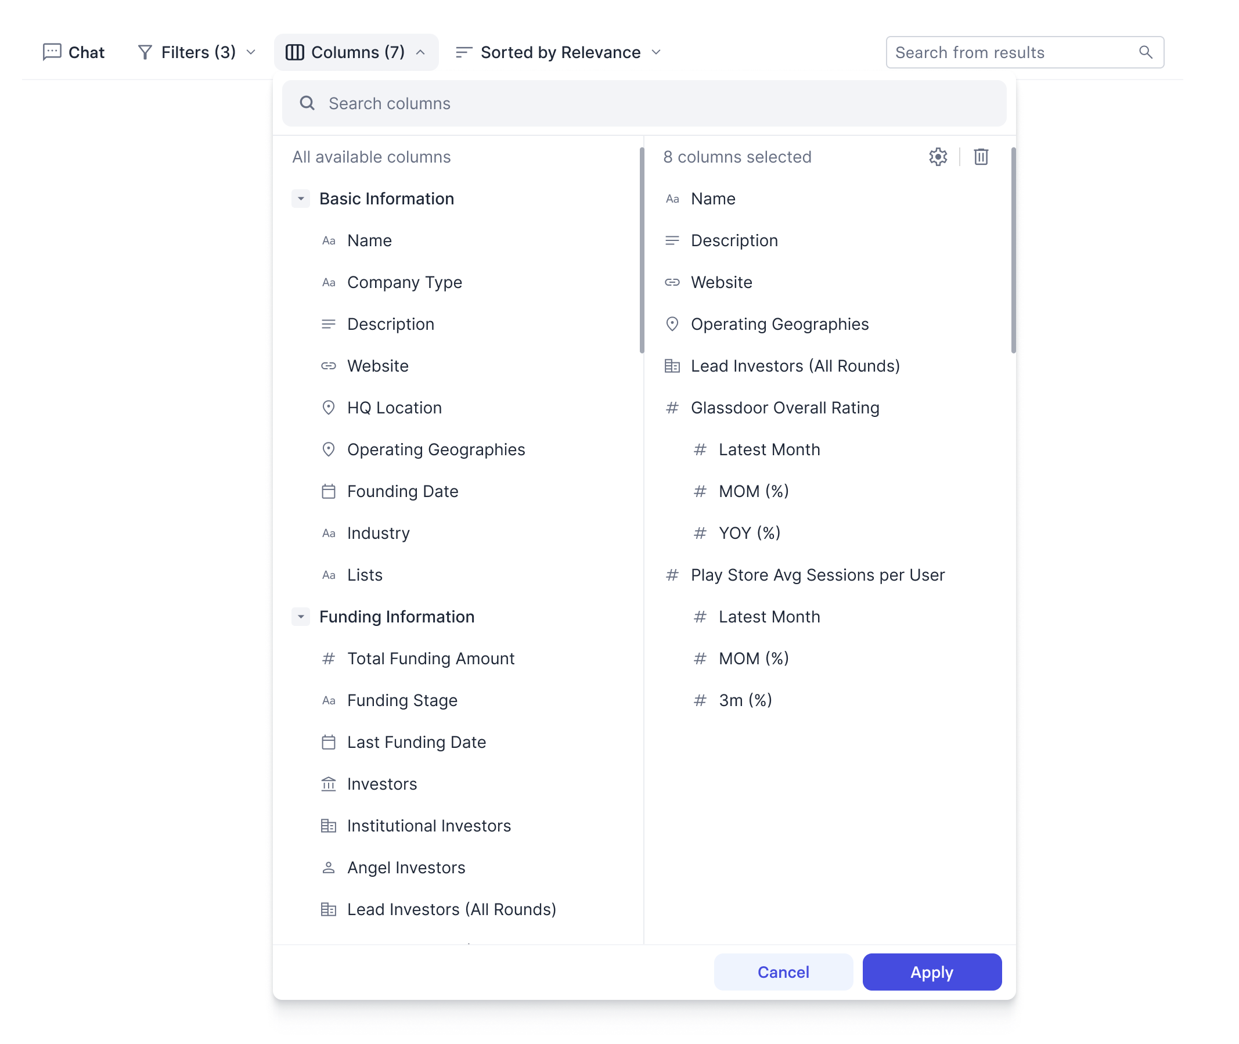Add Company Type from available columns
1239x1044 pixels.
pyautogui.click(x=404, y=282)
